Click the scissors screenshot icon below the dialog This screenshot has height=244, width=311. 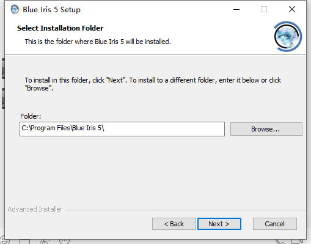point(44,242)
